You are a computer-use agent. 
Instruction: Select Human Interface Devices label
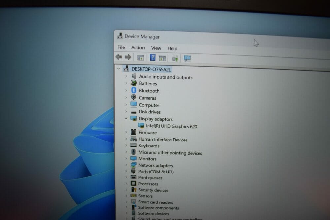coord(163,140)
